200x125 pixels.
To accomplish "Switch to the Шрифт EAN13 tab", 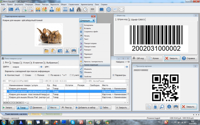I will tap(136, 19).
